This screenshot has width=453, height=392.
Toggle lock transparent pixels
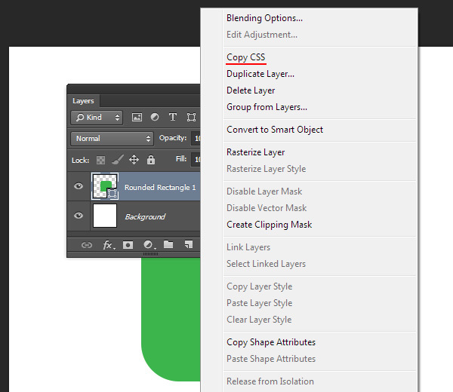tap(100, 160)
